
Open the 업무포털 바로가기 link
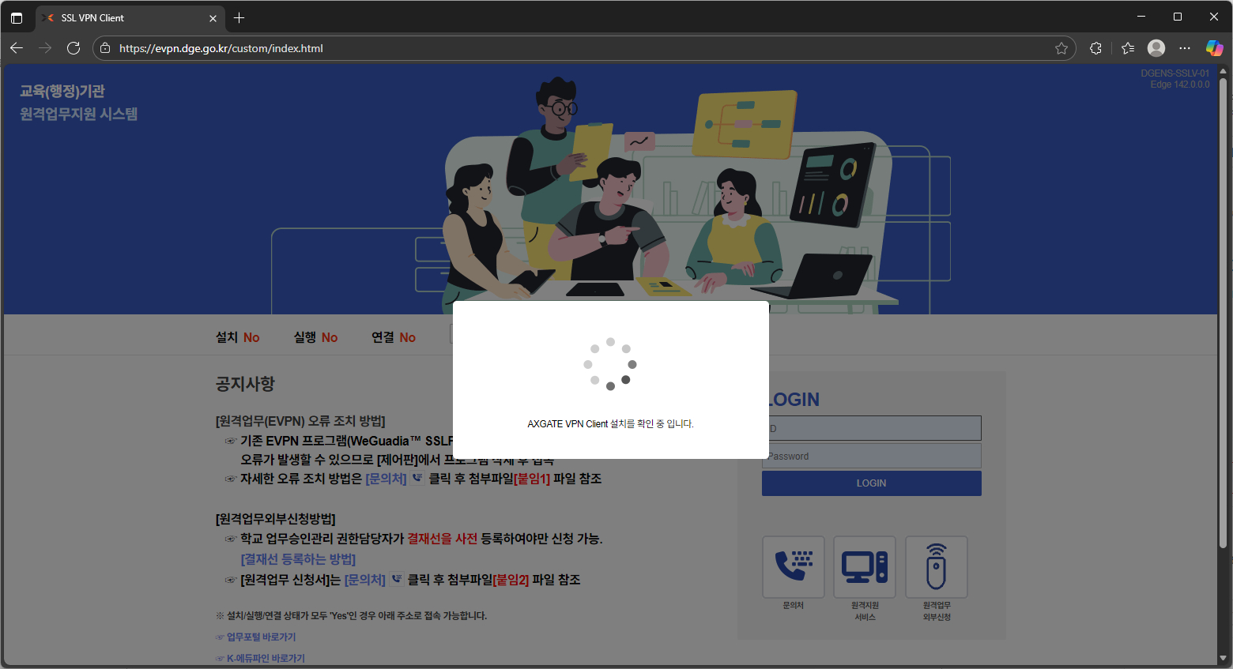[259, 637]
